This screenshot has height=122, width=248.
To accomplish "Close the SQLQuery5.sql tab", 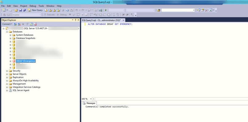I will [x=123, y=20].
